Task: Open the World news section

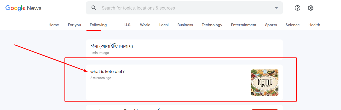Action: click(145, 25)
